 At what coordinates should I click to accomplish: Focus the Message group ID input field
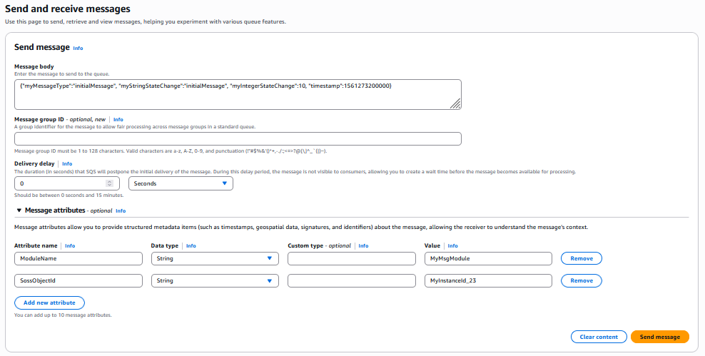click(238, 139)
